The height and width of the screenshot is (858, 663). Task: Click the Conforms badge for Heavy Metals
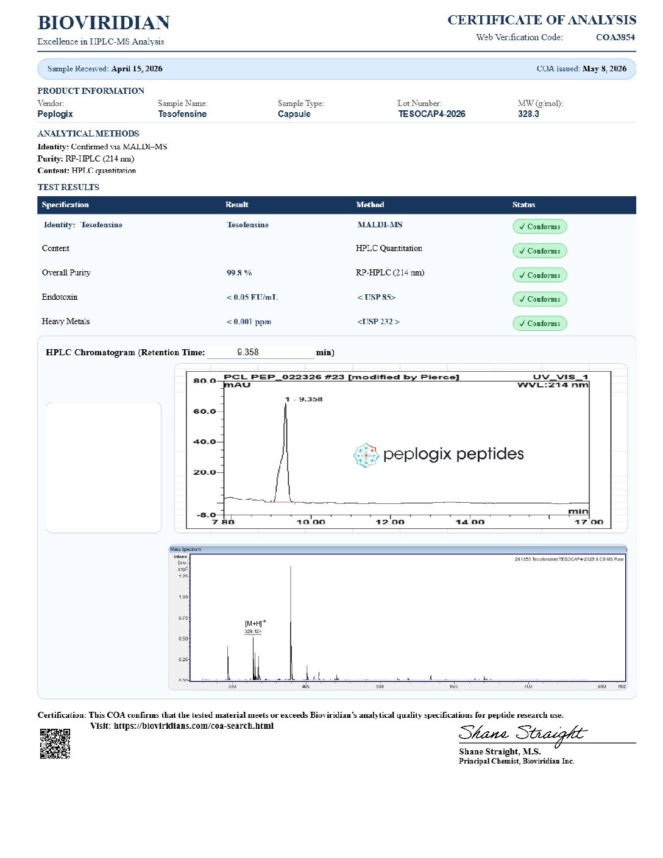coord(540,324)
